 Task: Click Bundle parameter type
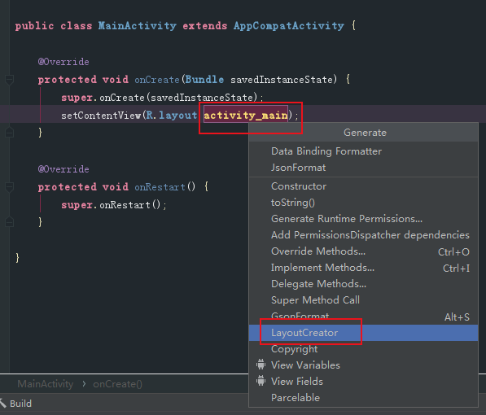[204, 80]
